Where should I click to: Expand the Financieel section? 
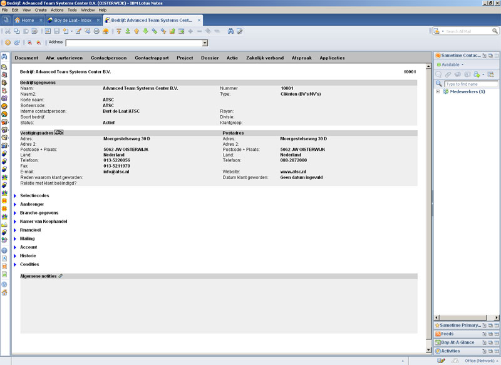(15, 230)
